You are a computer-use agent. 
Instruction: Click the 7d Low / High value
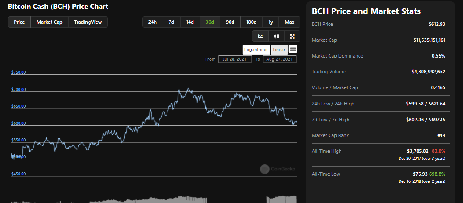point(426,120)
